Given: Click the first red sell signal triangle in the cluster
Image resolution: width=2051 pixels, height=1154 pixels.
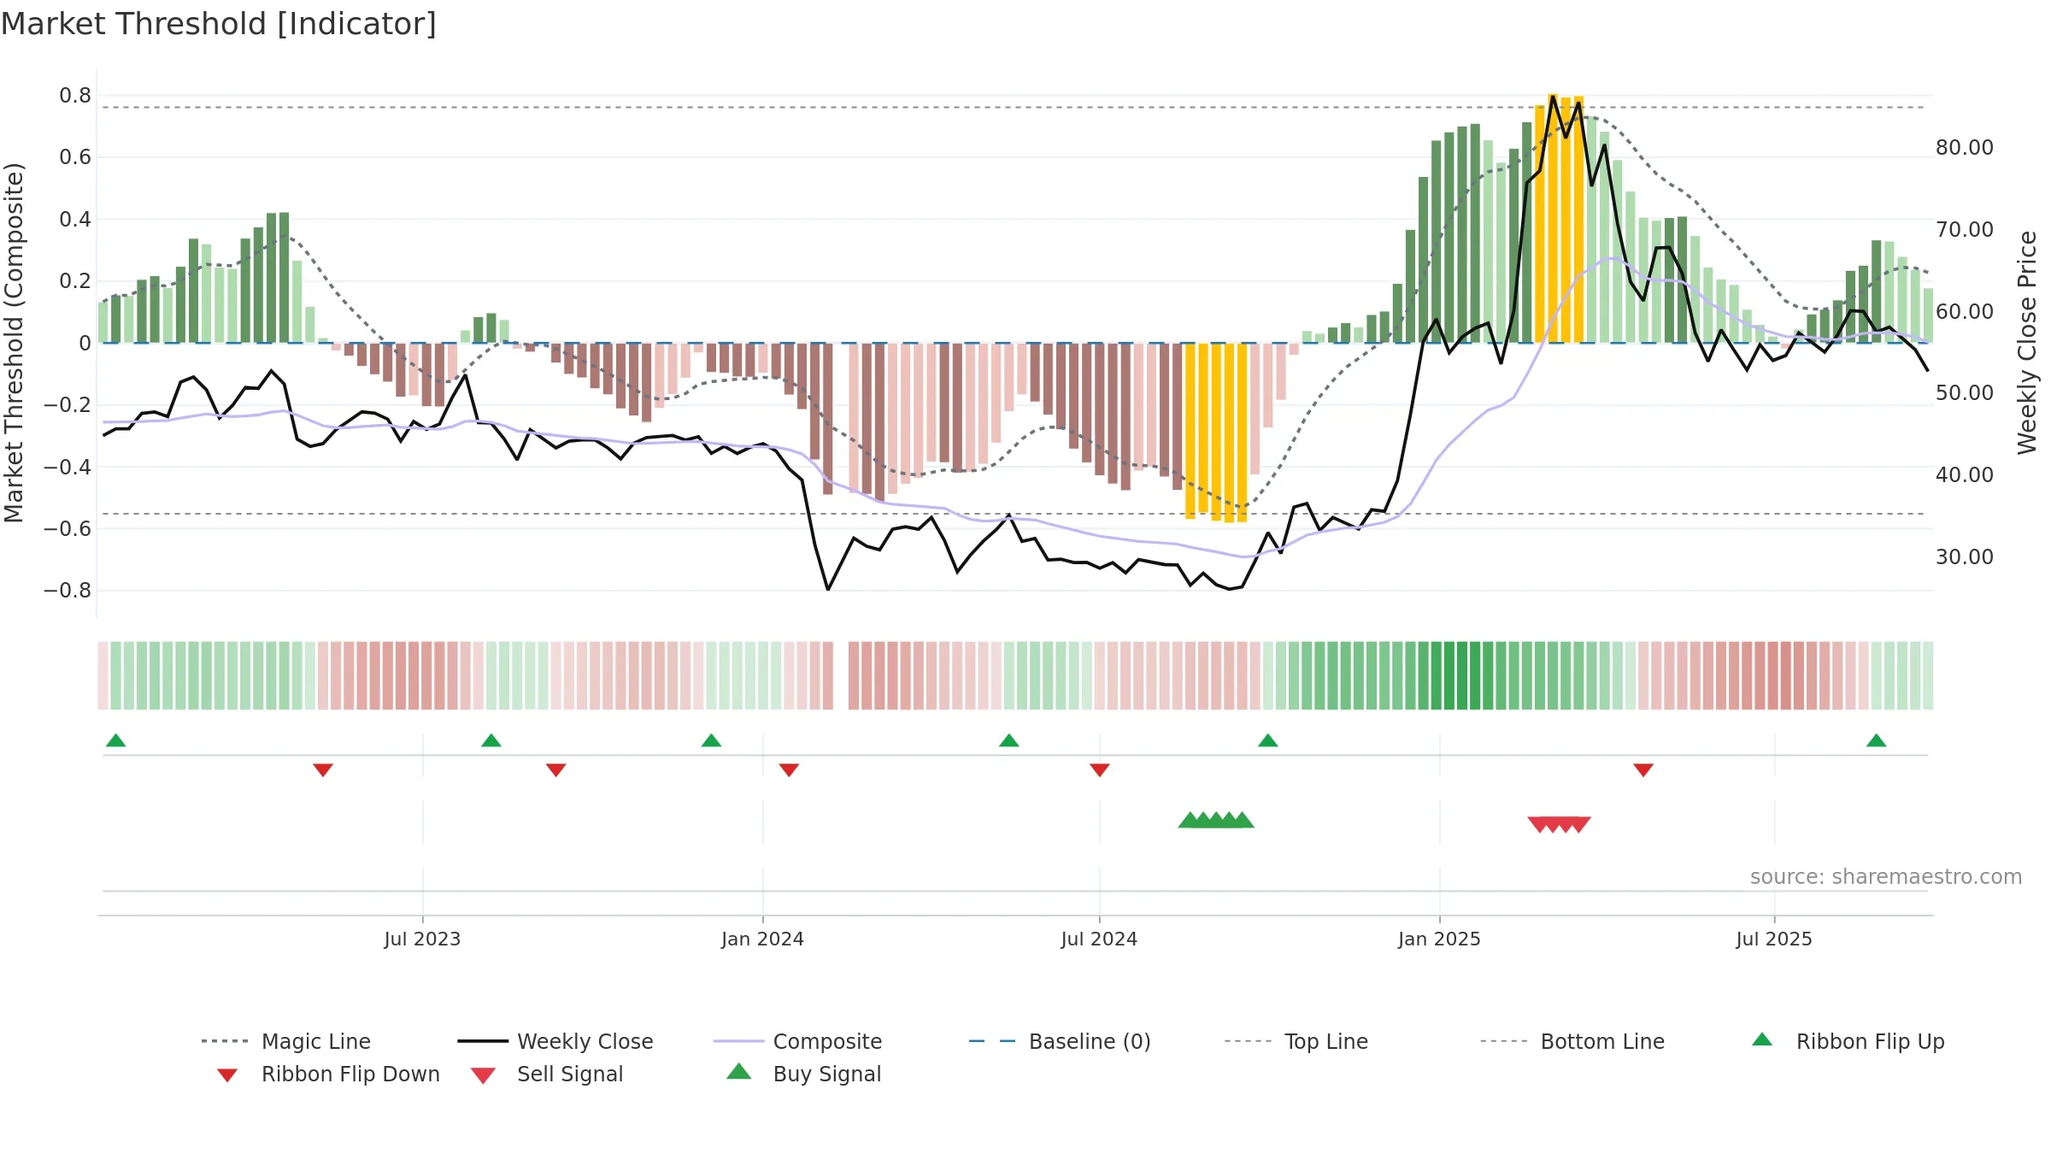Looking at the screenshot, I should pos(1538,825).
